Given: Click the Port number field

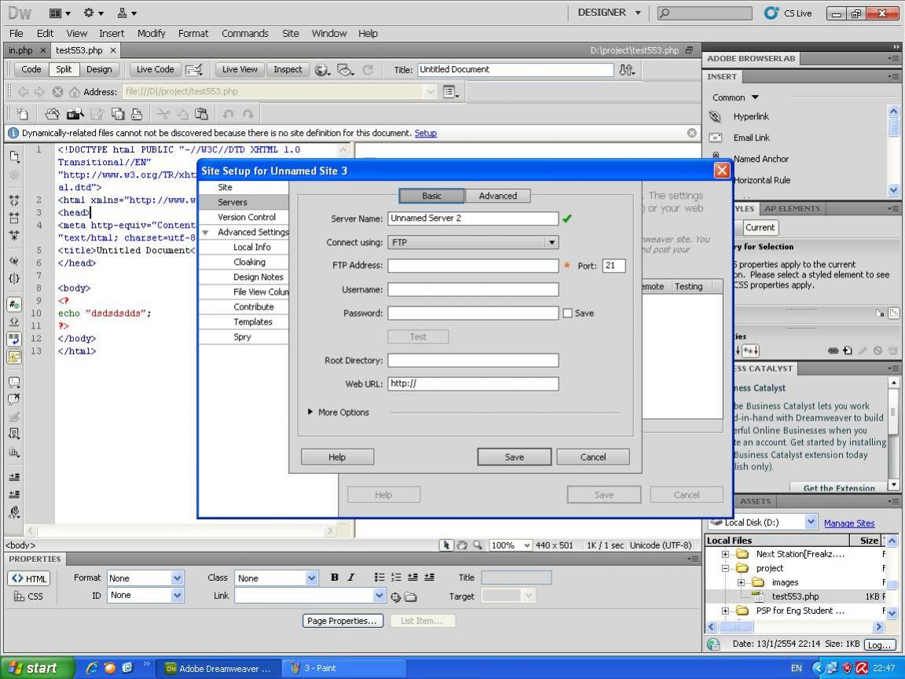Looking at the screenshot, I should point(614,266).
